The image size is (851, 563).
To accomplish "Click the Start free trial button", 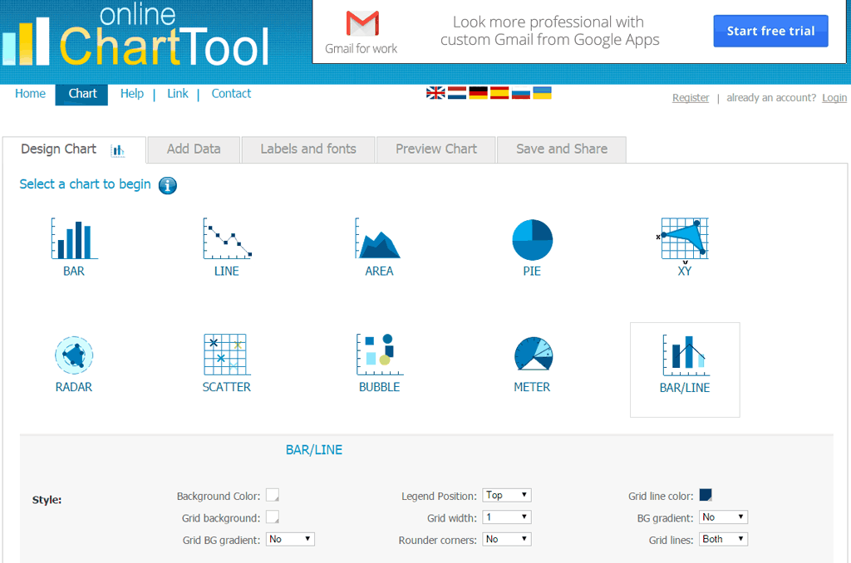I will click(770, 31).
